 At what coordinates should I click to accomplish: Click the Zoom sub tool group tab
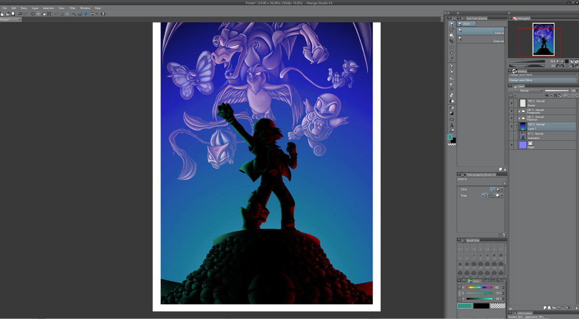coord(467,24)
